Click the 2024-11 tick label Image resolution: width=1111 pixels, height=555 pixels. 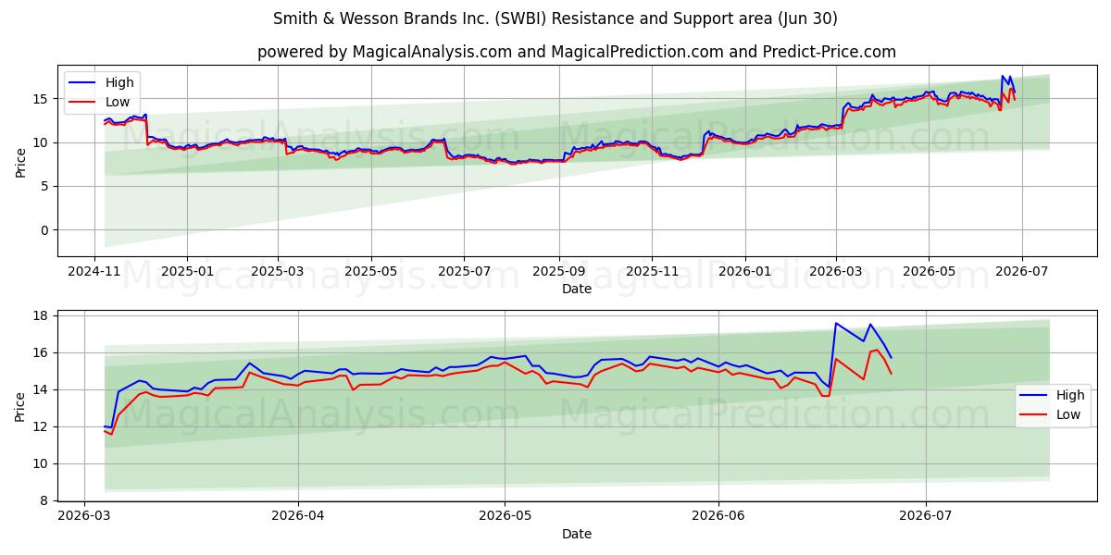(x=94, y=271)
